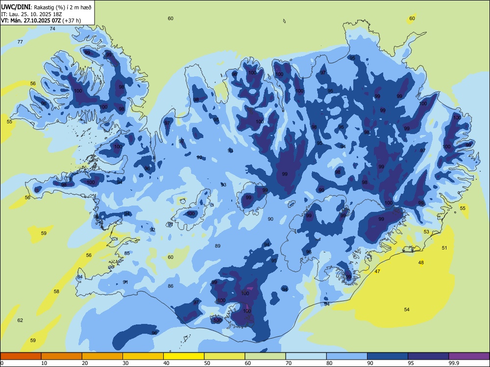Viewport: 490px width, 367px height.
Task: Select the colorbar tick label 70
Action: point(289,363)
